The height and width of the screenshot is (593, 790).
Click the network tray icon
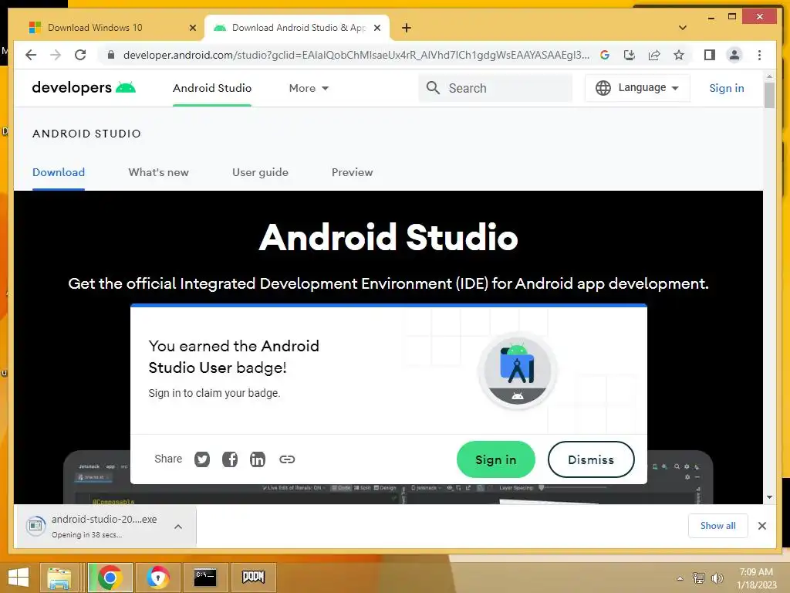(x=699, y=578)
